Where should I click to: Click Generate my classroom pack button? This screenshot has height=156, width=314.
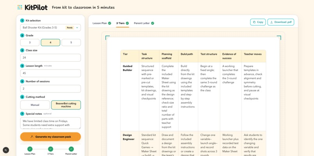pos(51,137)
